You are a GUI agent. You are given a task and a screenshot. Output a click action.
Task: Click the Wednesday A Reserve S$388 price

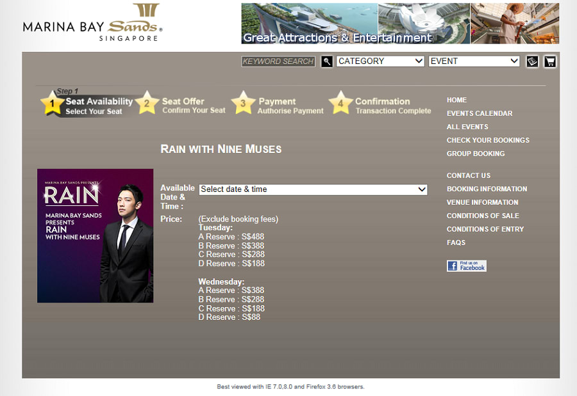point(231,290)
